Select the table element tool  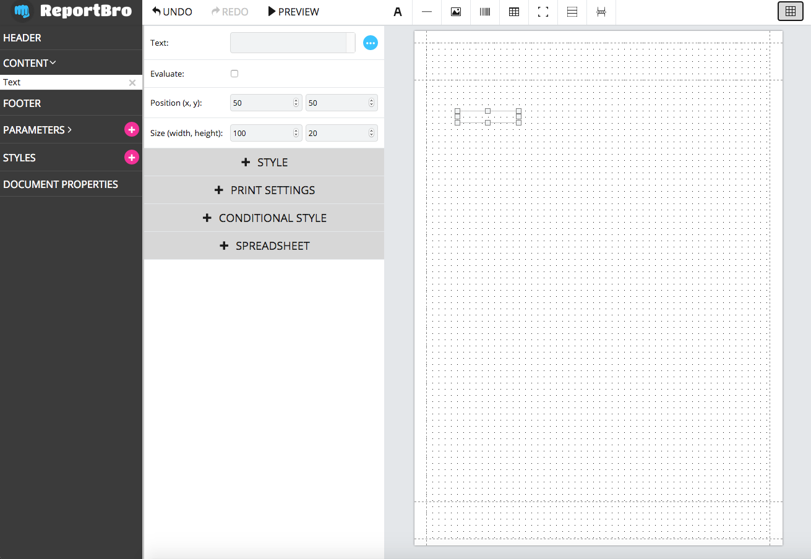(x=514, y=12)
